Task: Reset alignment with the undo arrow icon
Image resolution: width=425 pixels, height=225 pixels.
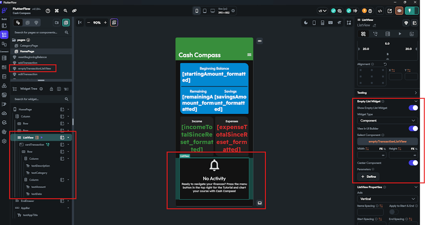Action: pos(385,64)
